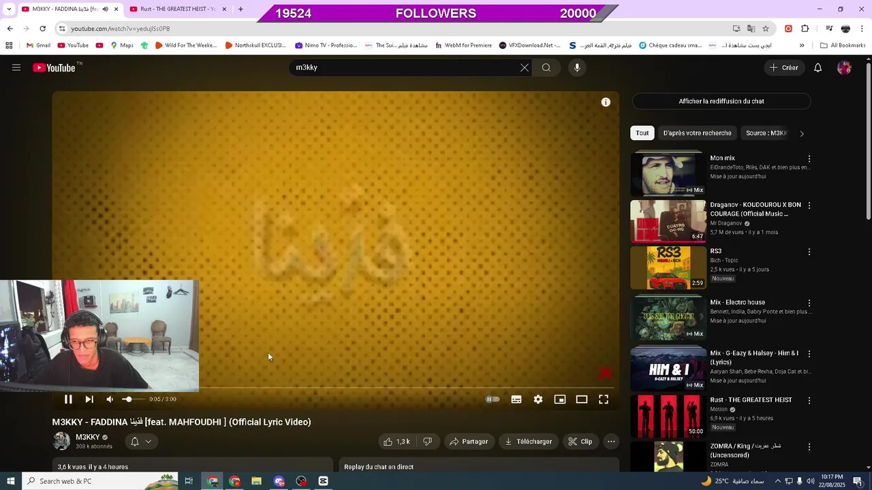Open the M3KKY channel name link
Screen dimensions: 872x490
87,437
